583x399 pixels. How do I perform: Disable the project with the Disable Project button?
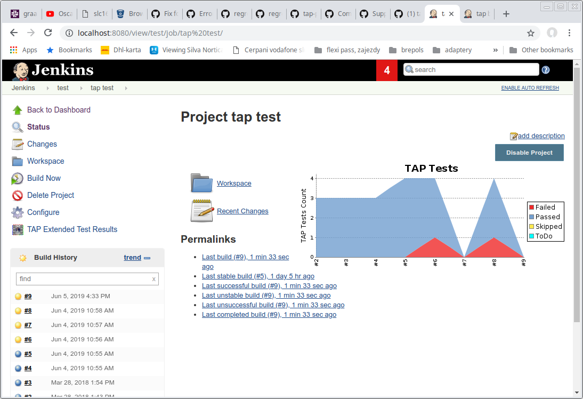coord(529,153)
